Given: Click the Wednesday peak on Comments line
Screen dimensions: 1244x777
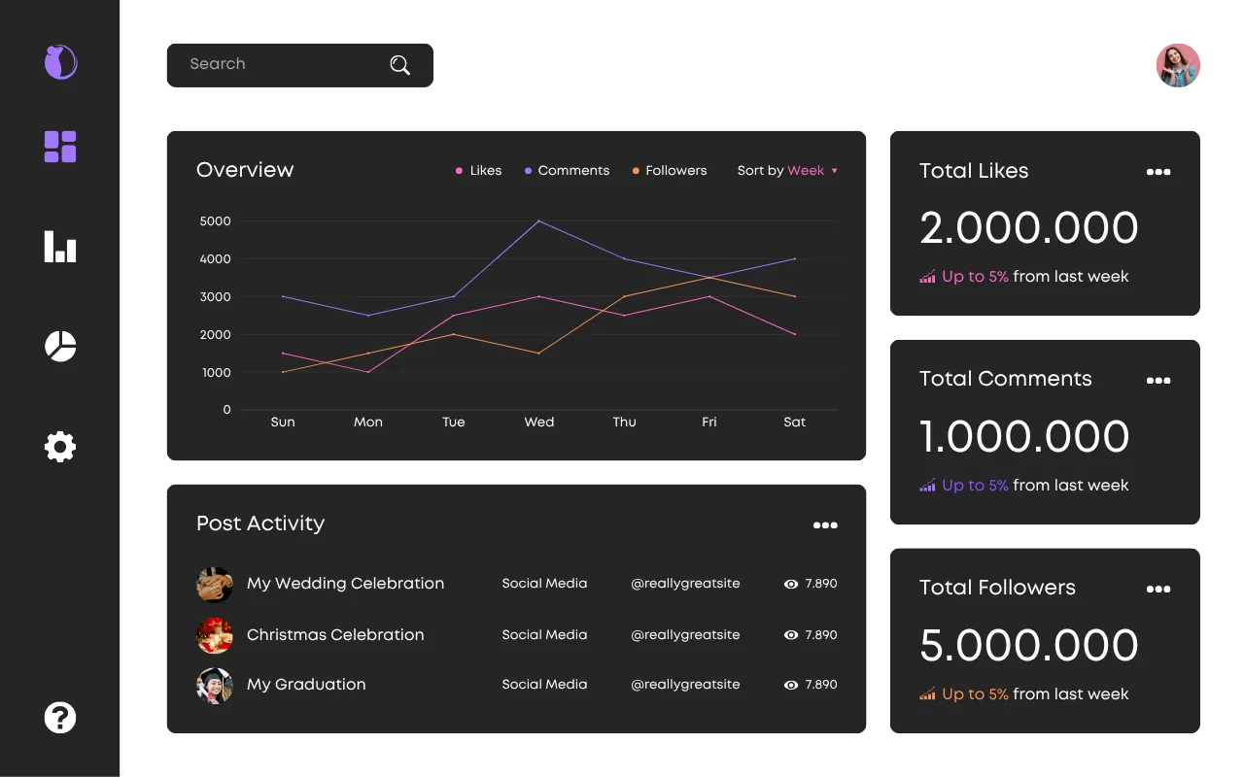Looking at the screenshot, I should (538, 221).
